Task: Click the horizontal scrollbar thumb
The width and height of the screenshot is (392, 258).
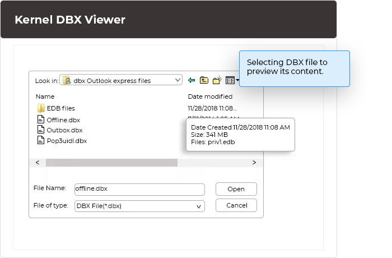Action: [111, 163]
